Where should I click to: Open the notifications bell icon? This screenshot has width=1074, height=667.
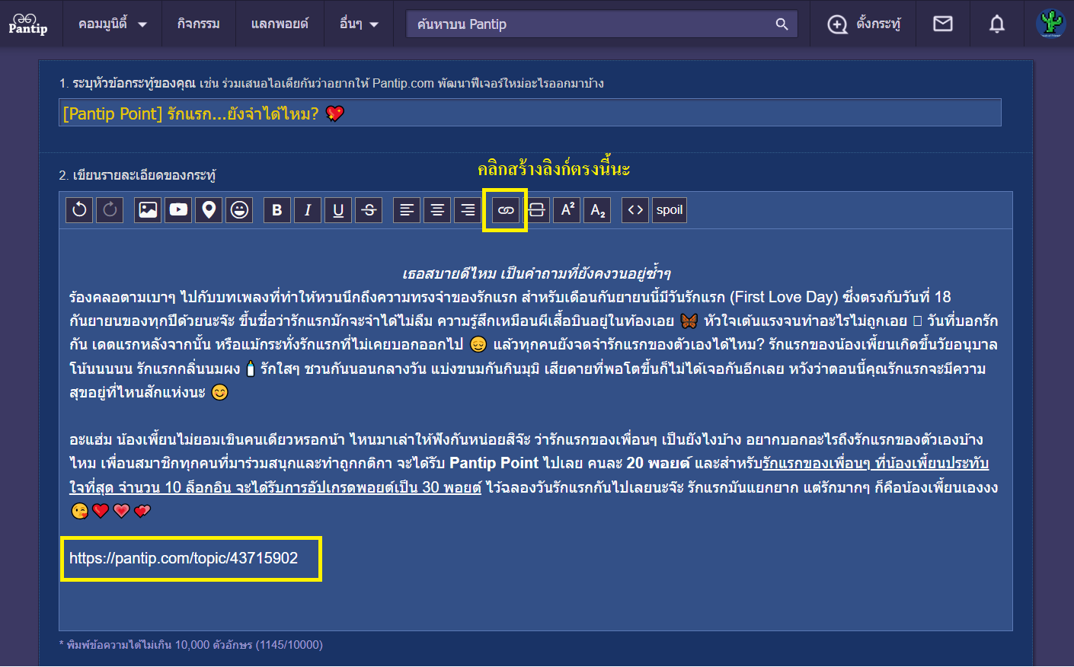(997, 24)
